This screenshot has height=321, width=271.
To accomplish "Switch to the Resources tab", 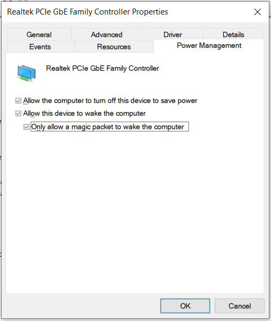I will (114, 47).
